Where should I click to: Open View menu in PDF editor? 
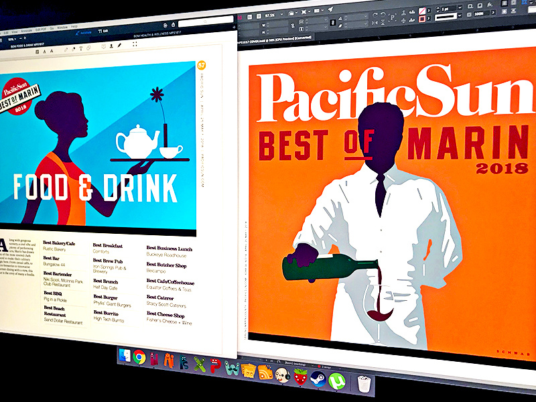15,31
